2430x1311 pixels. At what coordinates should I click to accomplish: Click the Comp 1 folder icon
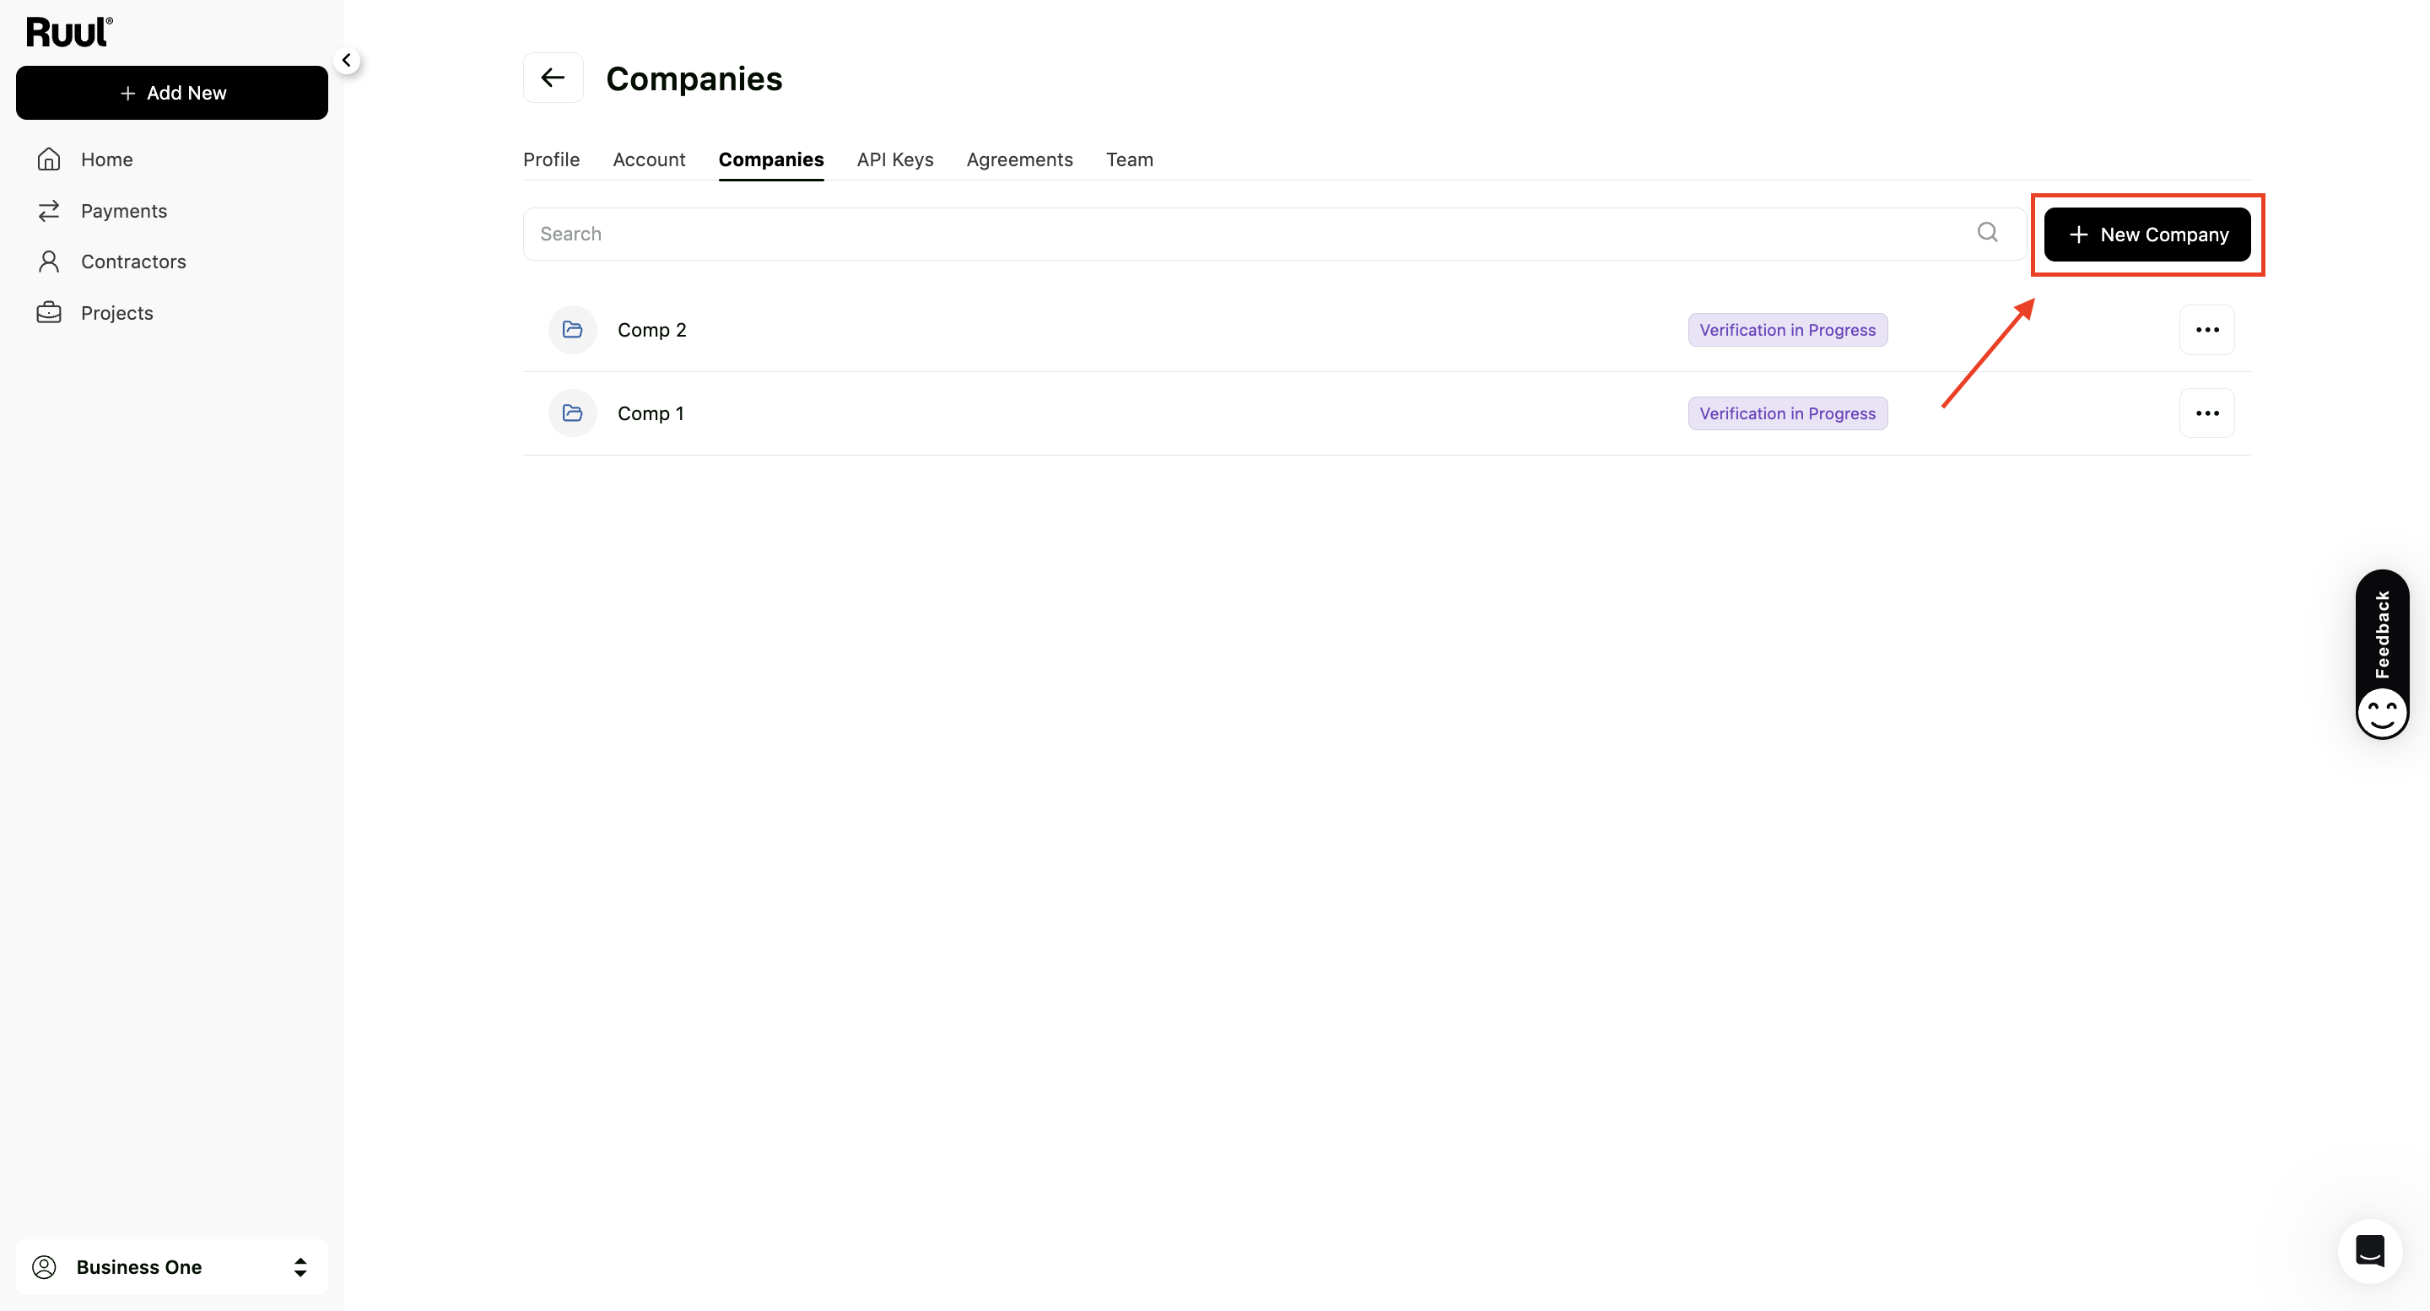point(573,413)
